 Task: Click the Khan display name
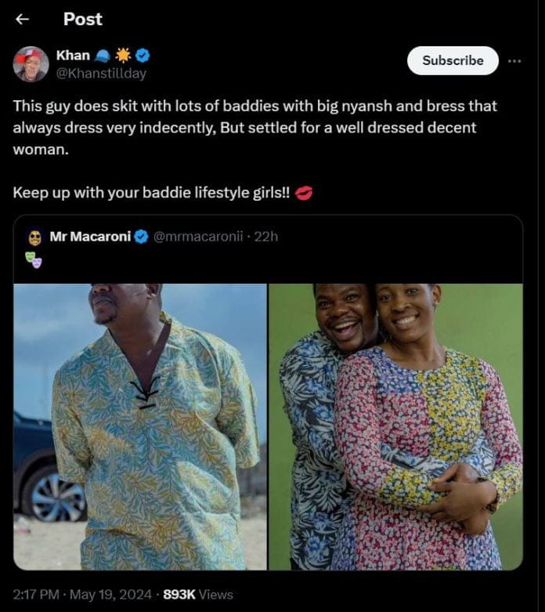(73, 56)
